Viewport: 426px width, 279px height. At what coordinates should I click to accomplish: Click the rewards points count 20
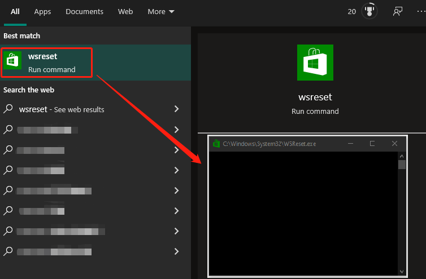(352, 12)
